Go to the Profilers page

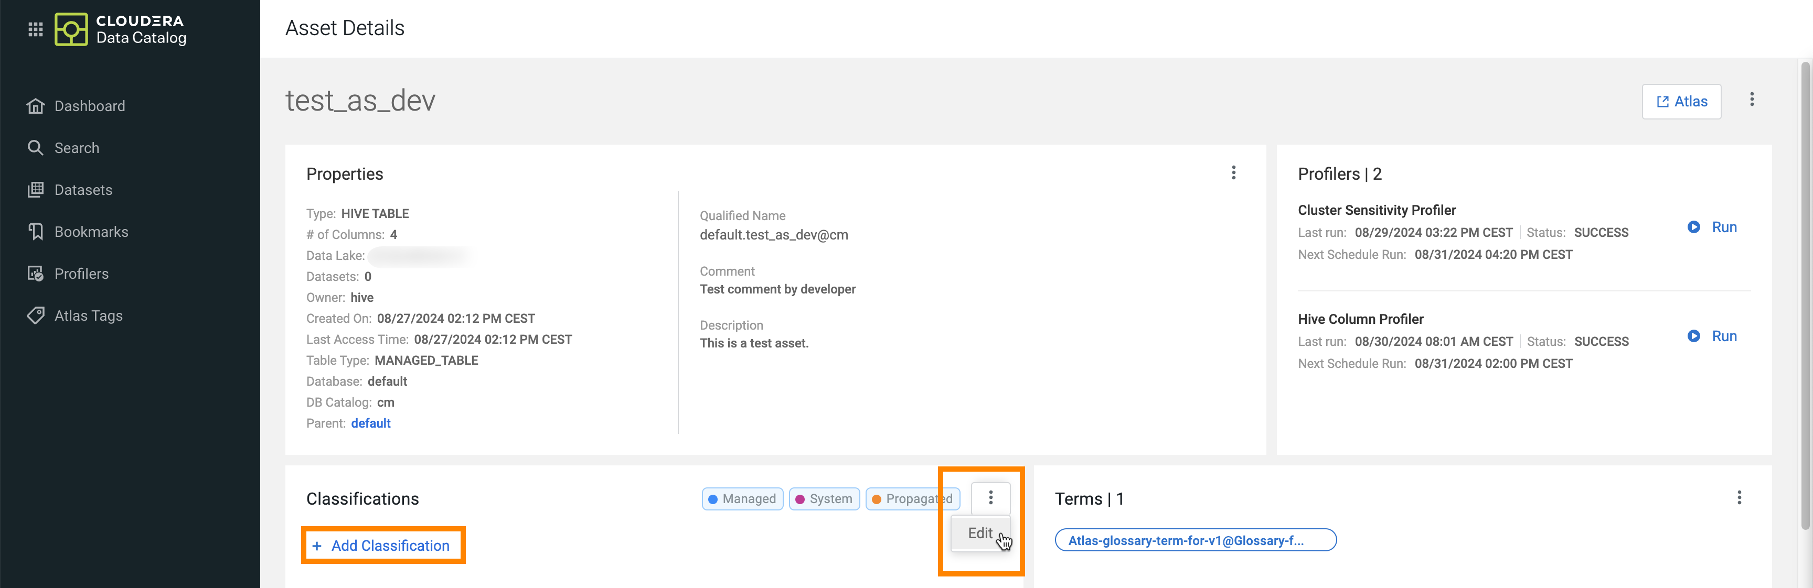pyautogui.click(x=81, y=274)
